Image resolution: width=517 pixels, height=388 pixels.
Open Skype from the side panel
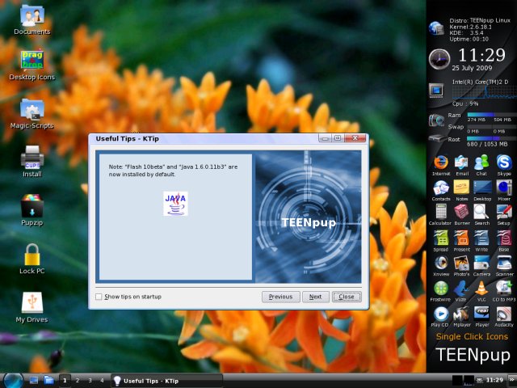point(503,162)
